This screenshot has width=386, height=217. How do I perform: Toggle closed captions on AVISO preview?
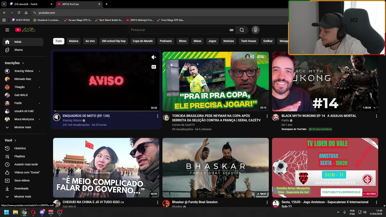pyautogui.click(x=154, y=67)
